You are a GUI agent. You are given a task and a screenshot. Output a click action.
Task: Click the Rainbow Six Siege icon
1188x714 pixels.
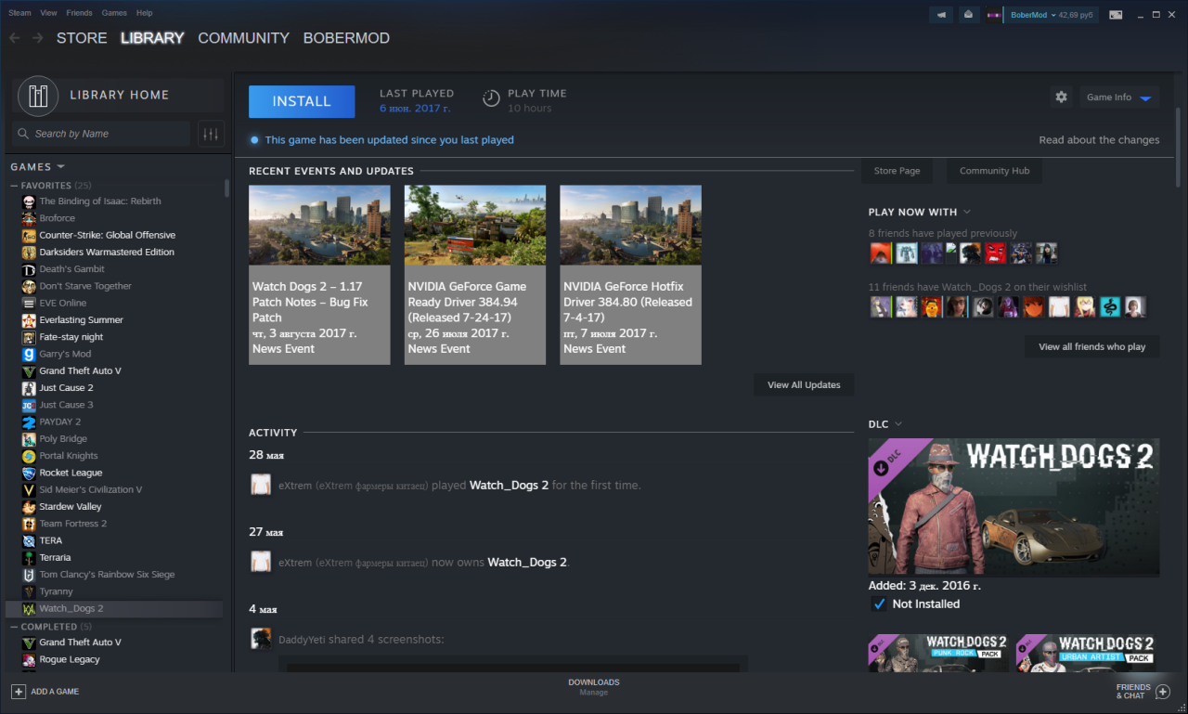coord(30,575)
